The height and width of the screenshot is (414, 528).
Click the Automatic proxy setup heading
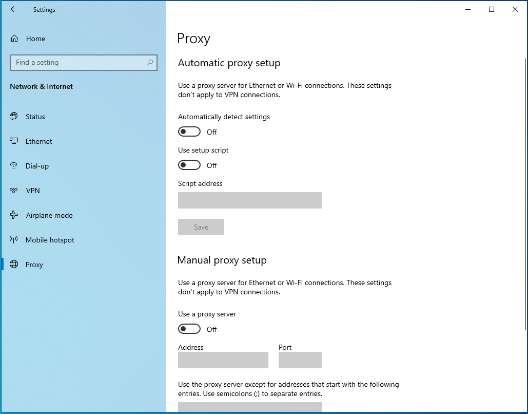pos(229,63)
